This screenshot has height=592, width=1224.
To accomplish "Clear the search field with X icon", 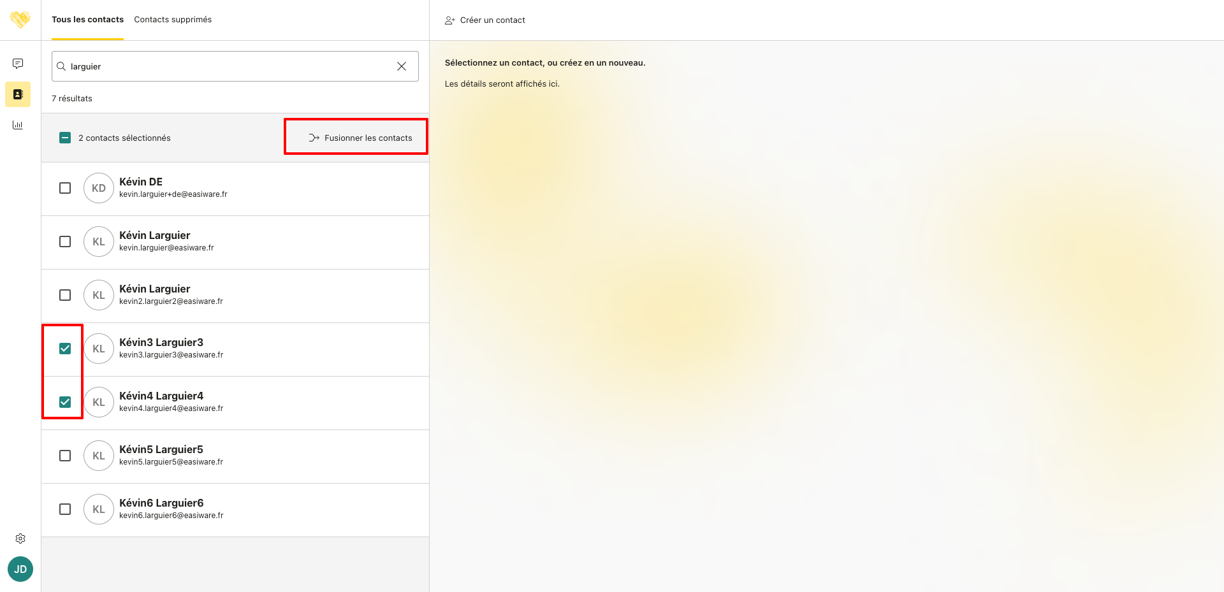I will pyautogui.click(x=402, y=66).
